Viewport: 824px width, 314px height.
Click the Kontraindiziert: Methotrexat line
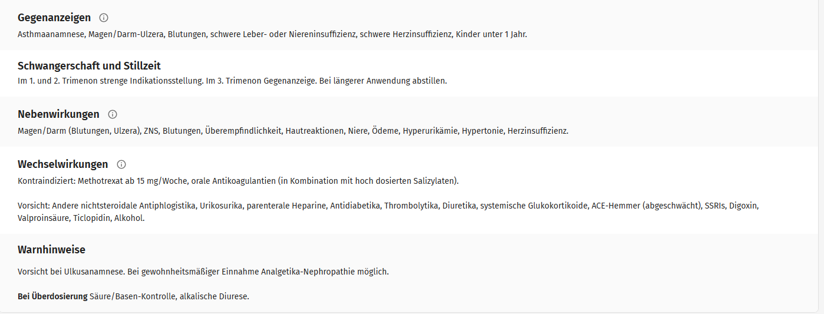(238, 181)
